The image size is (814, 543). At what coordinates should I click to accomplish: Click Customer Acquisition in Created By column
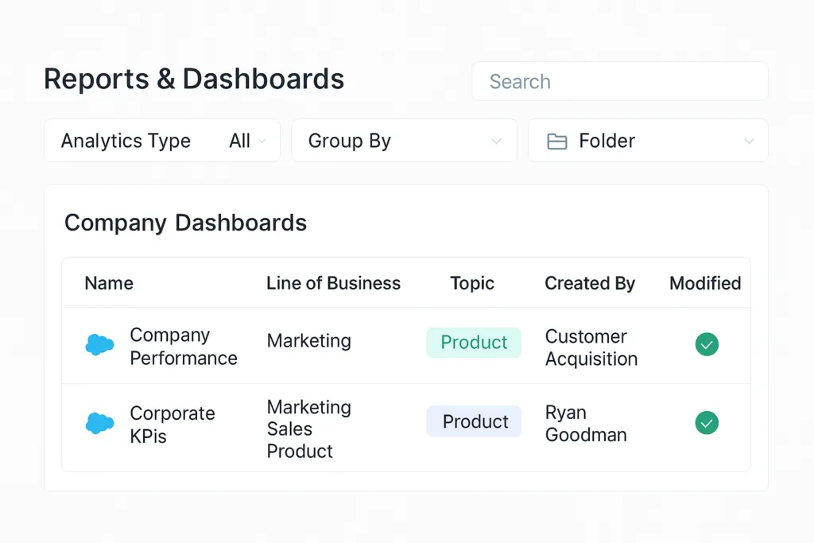coord(591,347)
